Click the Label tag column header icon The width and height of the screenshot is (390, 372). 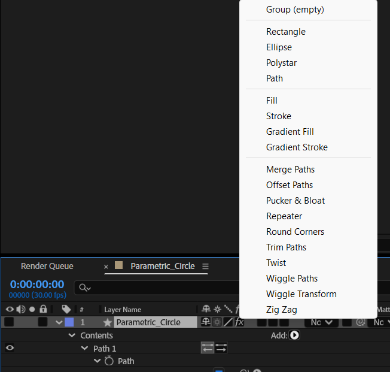click(x=66, y=309)
